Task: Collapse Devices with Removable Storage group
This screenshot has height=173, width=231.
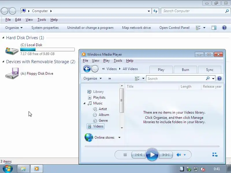Action: pos(3,62)
